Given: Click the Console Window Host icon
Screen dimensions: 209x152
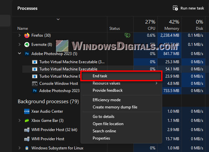Looking at the screenshot, I should pyautogui.click(x=35, y=84).
